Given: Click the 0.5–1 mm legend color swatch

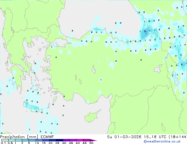Looking at the screenshot, I should [12, 140].
